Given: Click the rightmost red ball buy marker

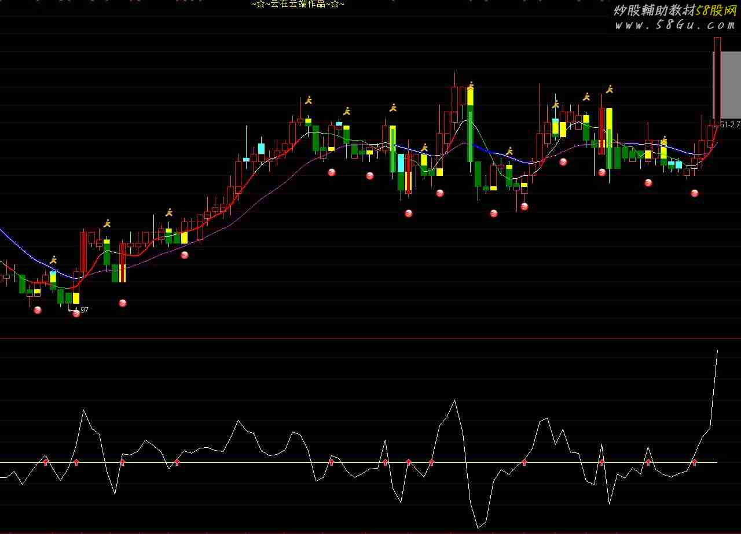Looking at the screenshot, I should coord(695,193).
